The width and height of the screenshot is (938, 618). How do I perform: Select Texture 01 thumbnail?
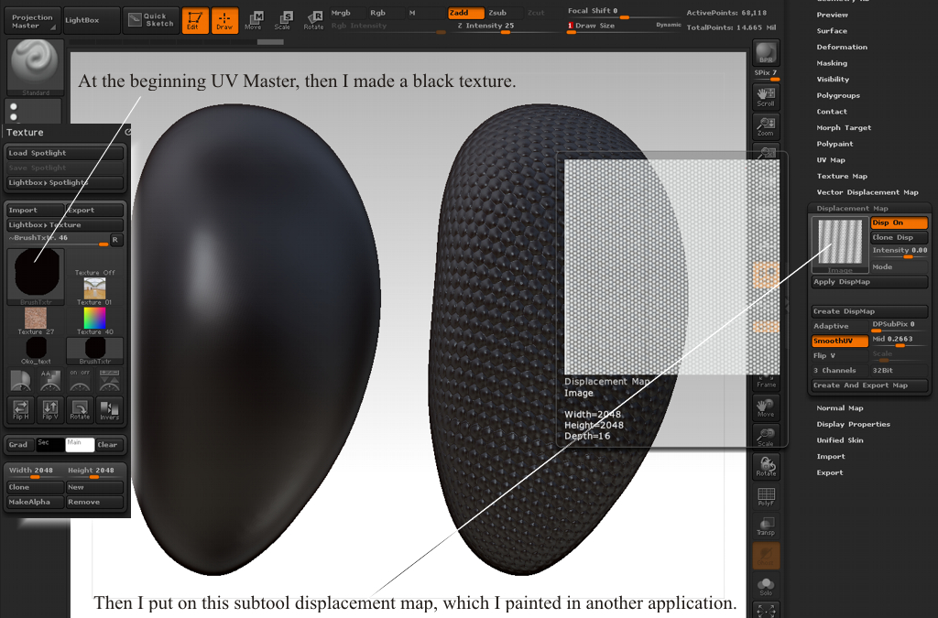pos(94,292)
